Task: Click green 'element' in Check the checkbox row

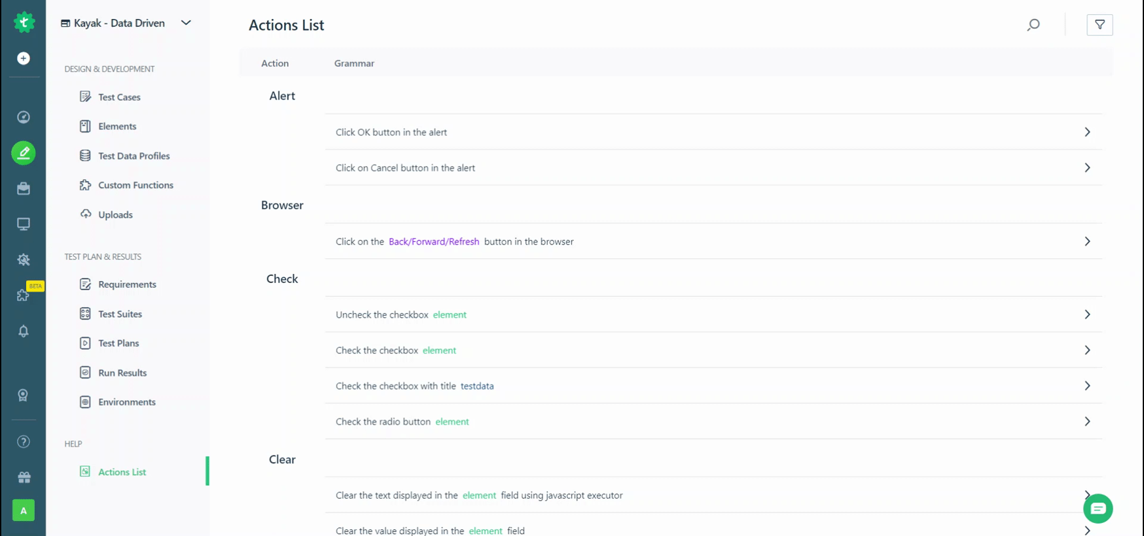Action: [x=439, y=350]
